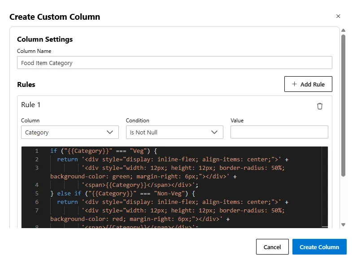Click the dialog scrollbar up arrow
The image size is (357, 268).
[x=343, y=30]
